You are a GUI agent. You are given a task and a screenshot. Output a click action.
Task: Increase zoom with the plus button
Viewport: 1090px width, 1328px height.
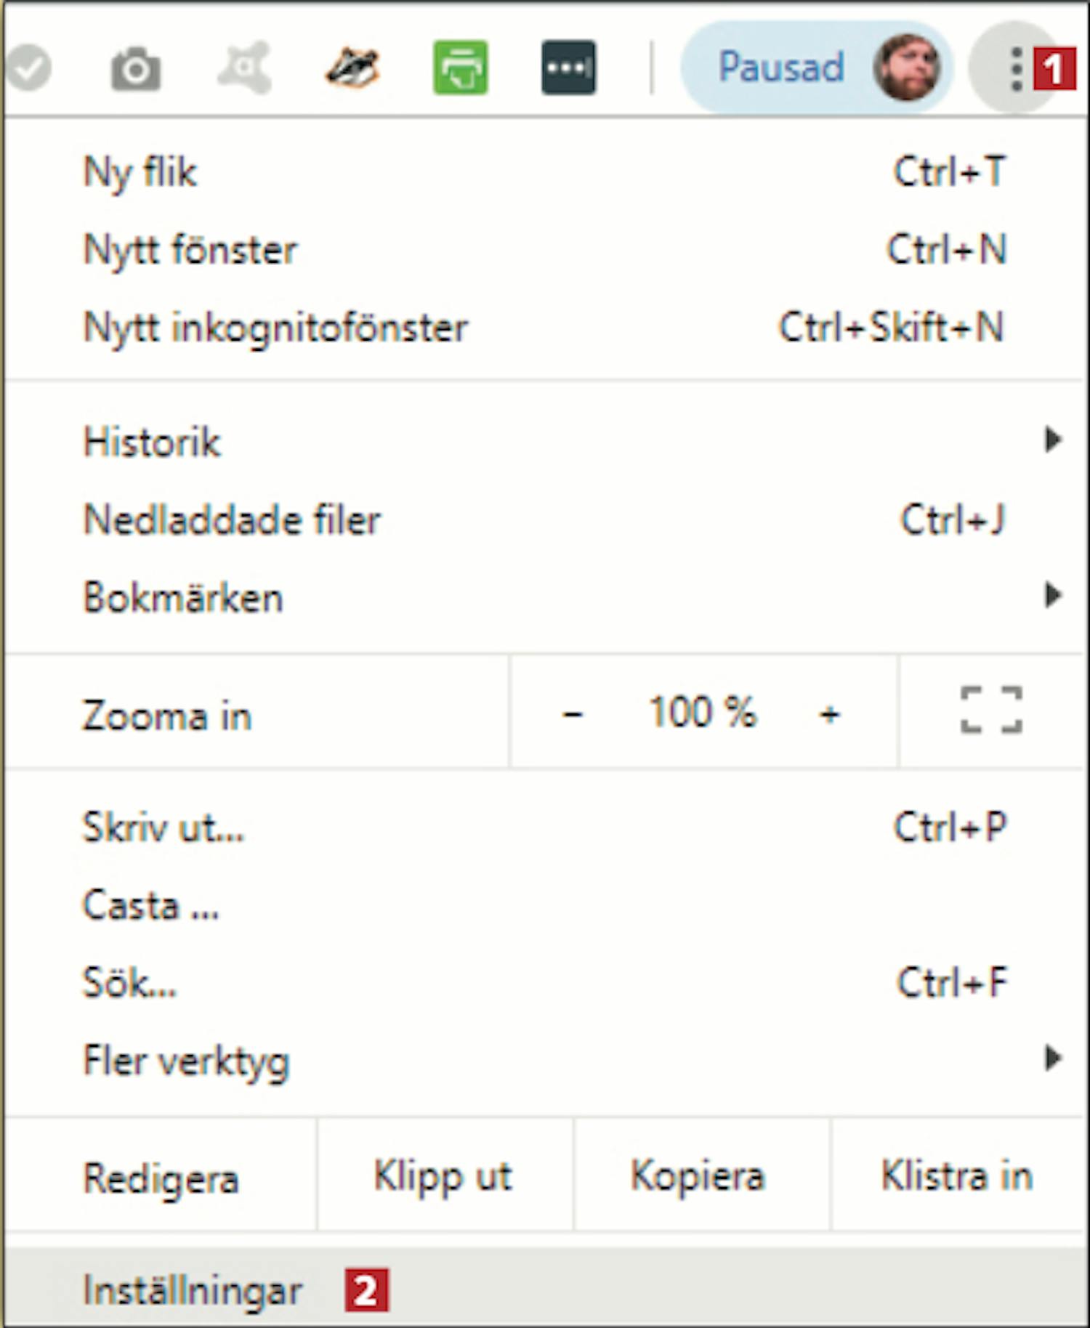pos(829,713)
